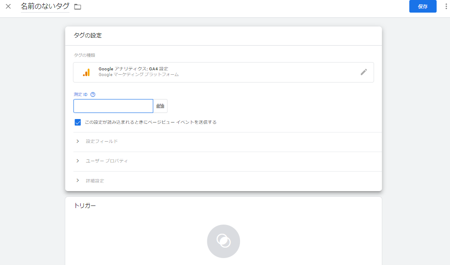This screenshot has width=450, height=265.
Task: Click the タグの設定 heading
Action: 88,35
